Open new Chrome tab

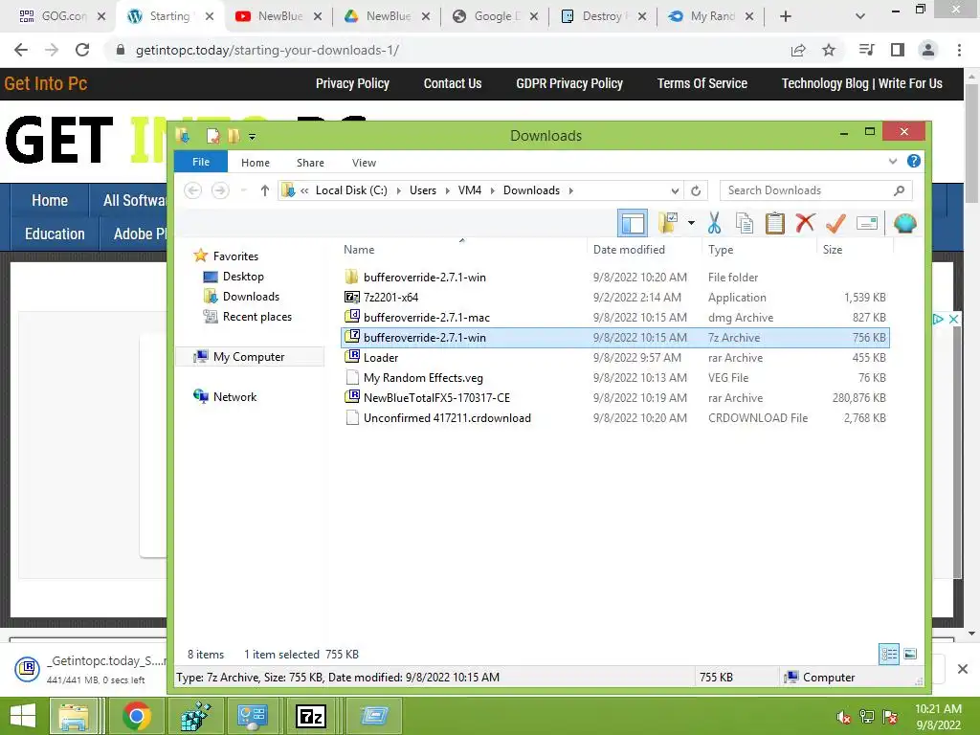point(786,16)
